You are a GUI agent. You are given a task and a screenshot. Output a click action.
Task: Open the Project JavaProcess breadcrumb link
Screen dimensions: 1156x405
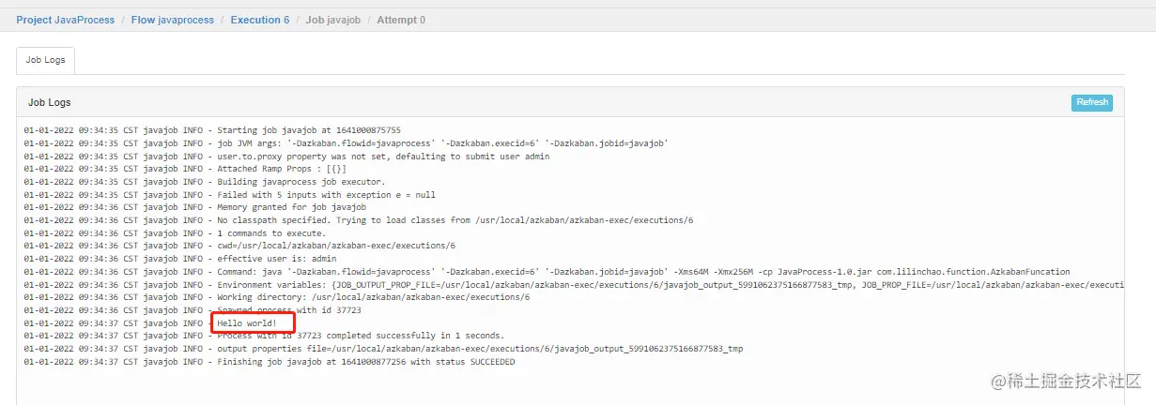pos(65,20)
